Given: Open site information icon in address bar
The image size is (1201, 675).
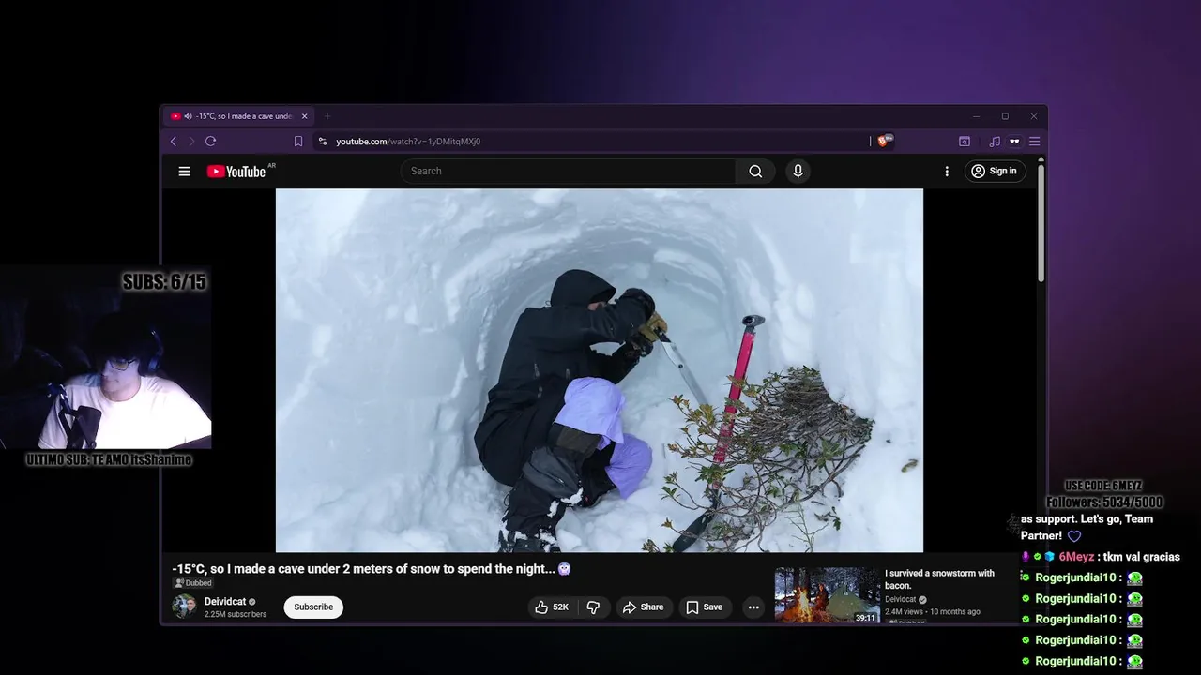Looking at the screenshot, I should [x=323, y=142].
